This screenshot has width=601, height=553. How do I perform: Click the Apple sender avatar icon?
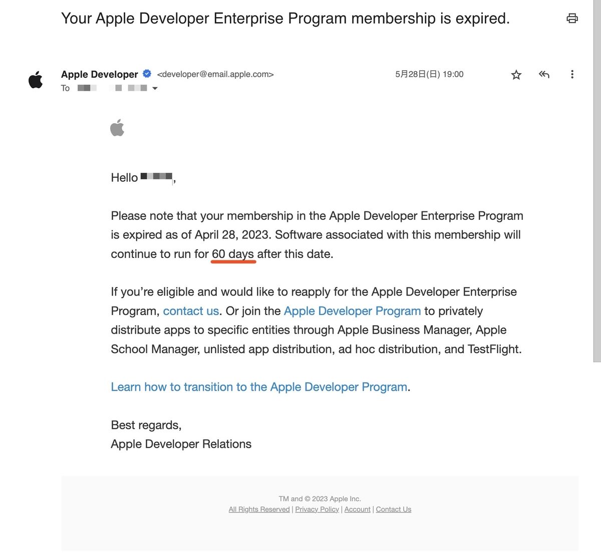pos(36,80)
